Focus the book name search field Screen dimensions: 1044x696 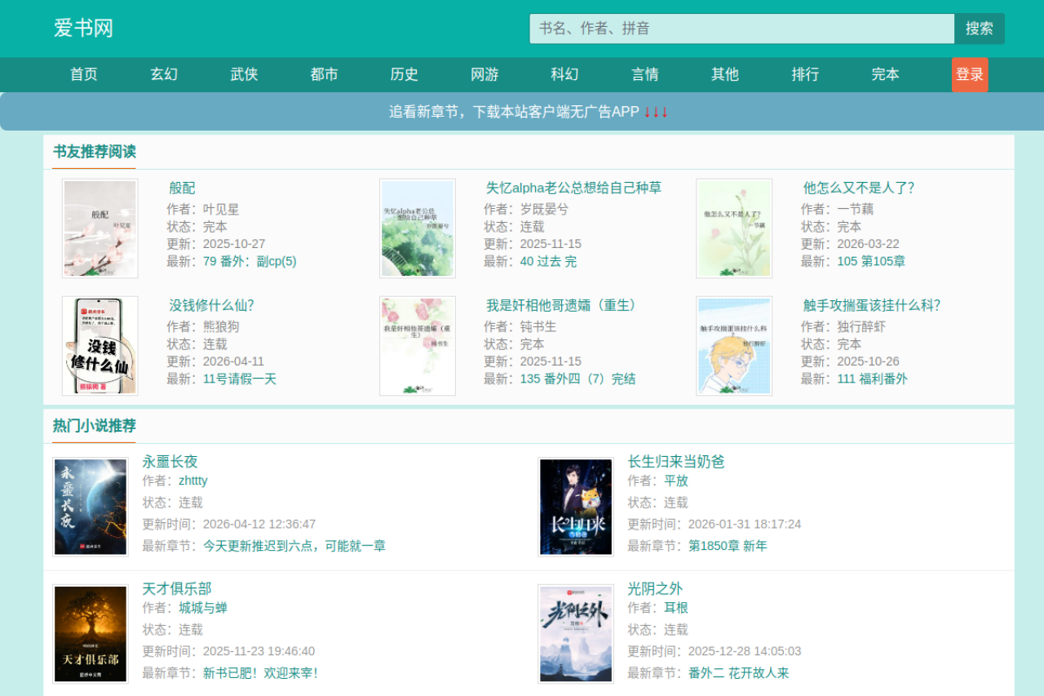pyautogui.click(x=741, y=29)
